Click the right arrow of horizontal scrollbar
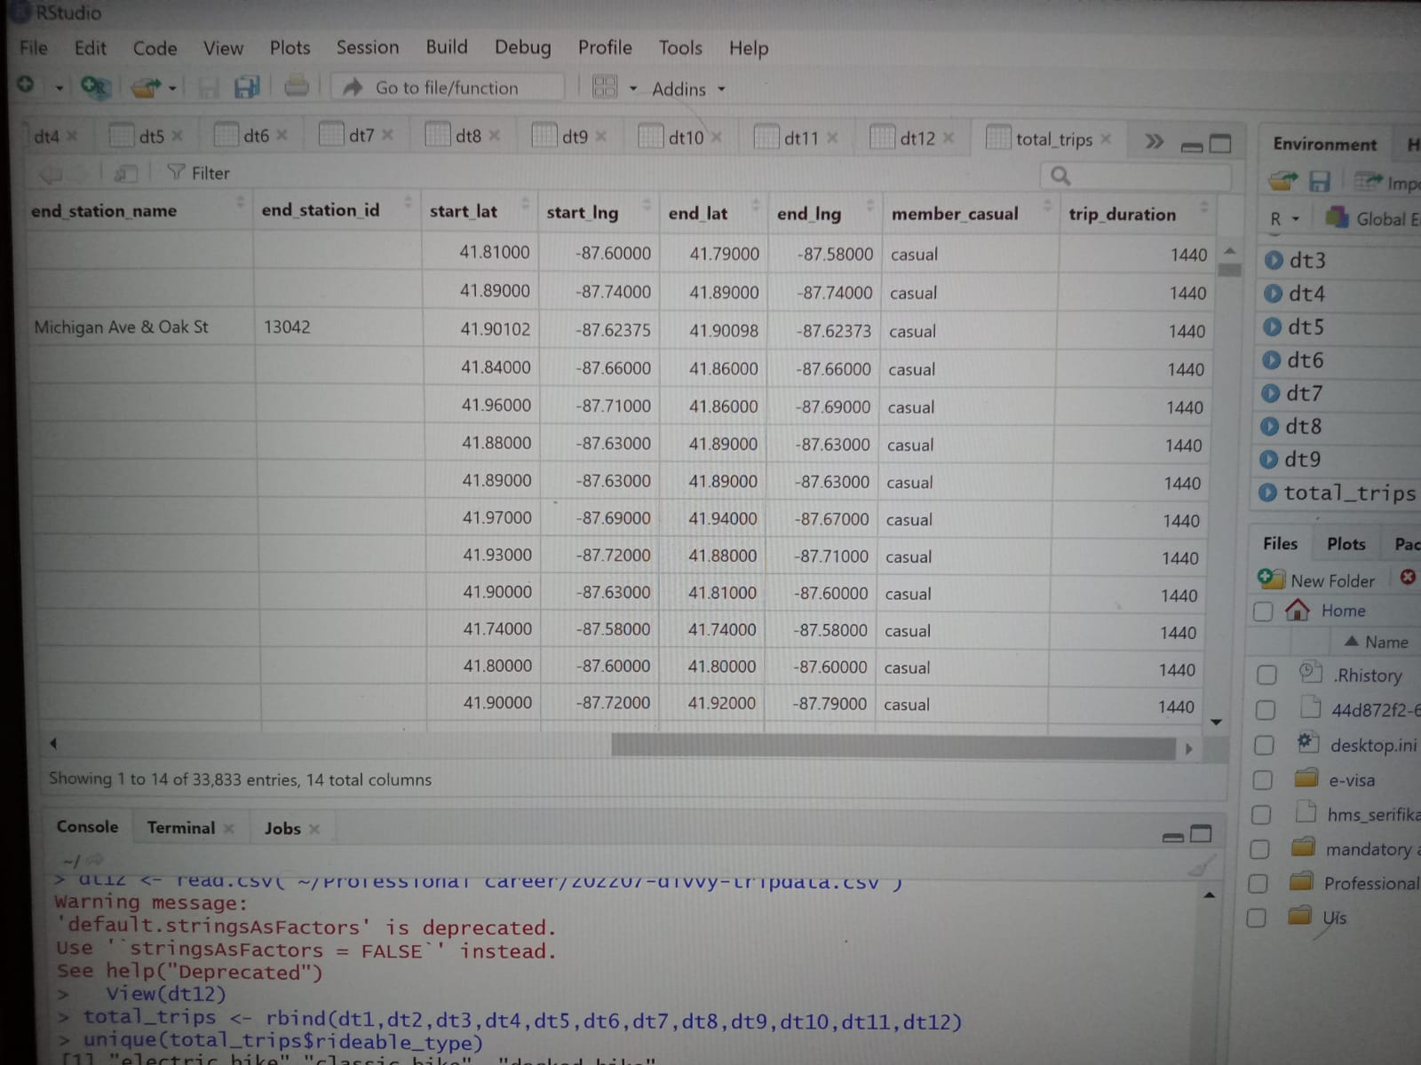This screenshot has height=1065, width=1421. coord(1189,749)
